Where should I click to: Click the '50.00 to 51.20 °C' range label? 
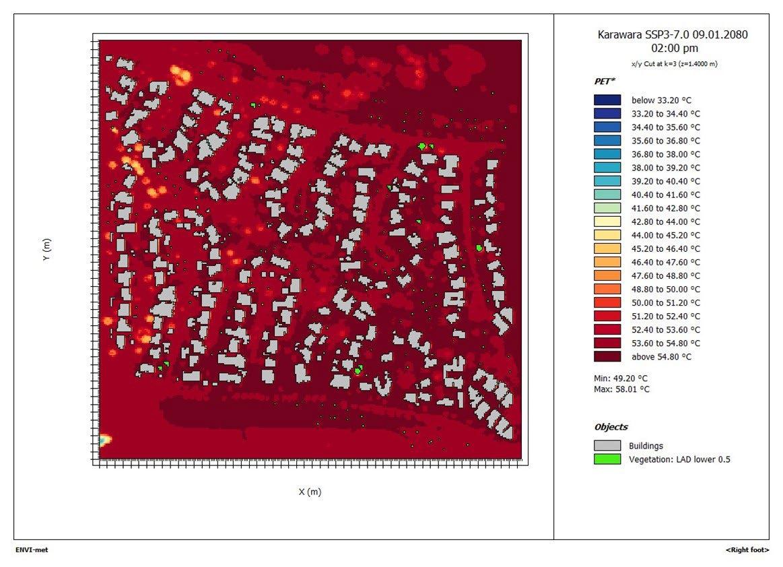click(666, 303)
